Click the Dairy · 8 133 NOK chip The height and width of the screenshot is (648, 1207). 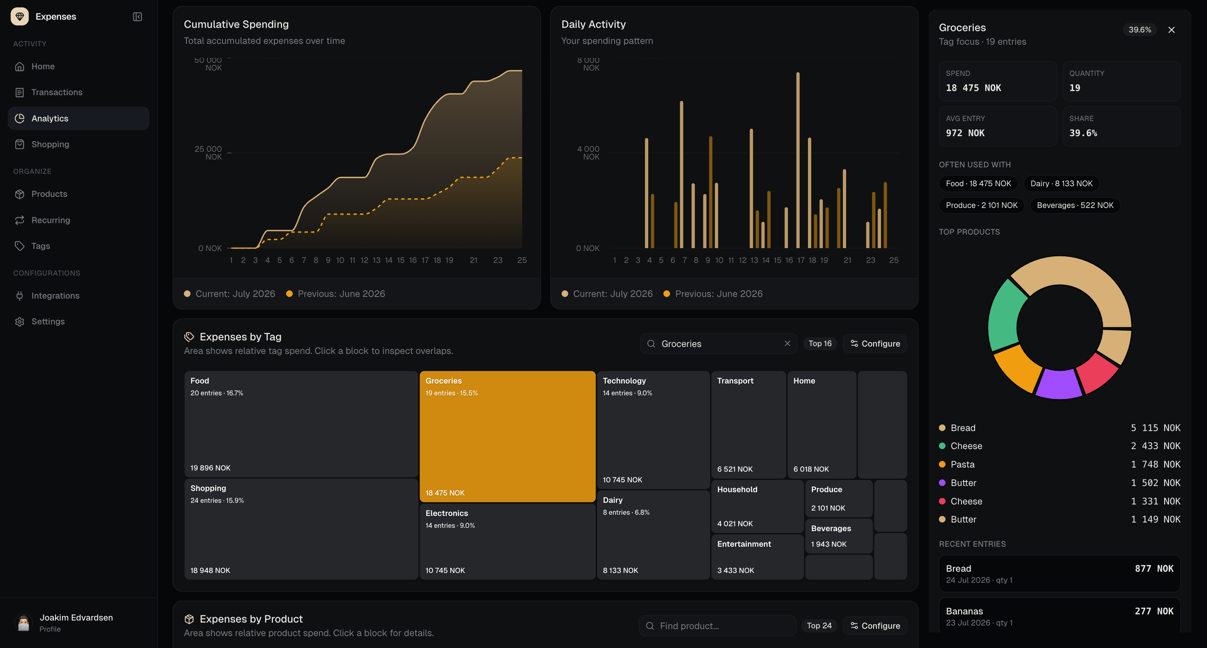[1061, 184]
